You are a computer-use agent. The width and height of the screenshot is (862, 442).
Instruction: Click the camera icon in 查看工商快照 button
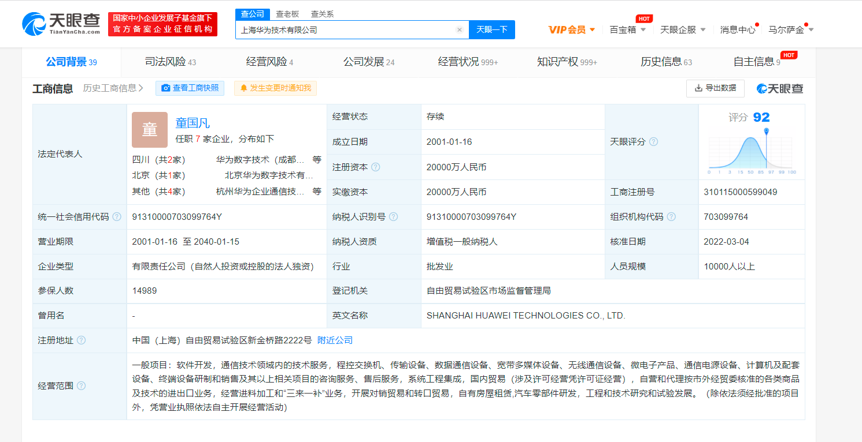point(166,88)
